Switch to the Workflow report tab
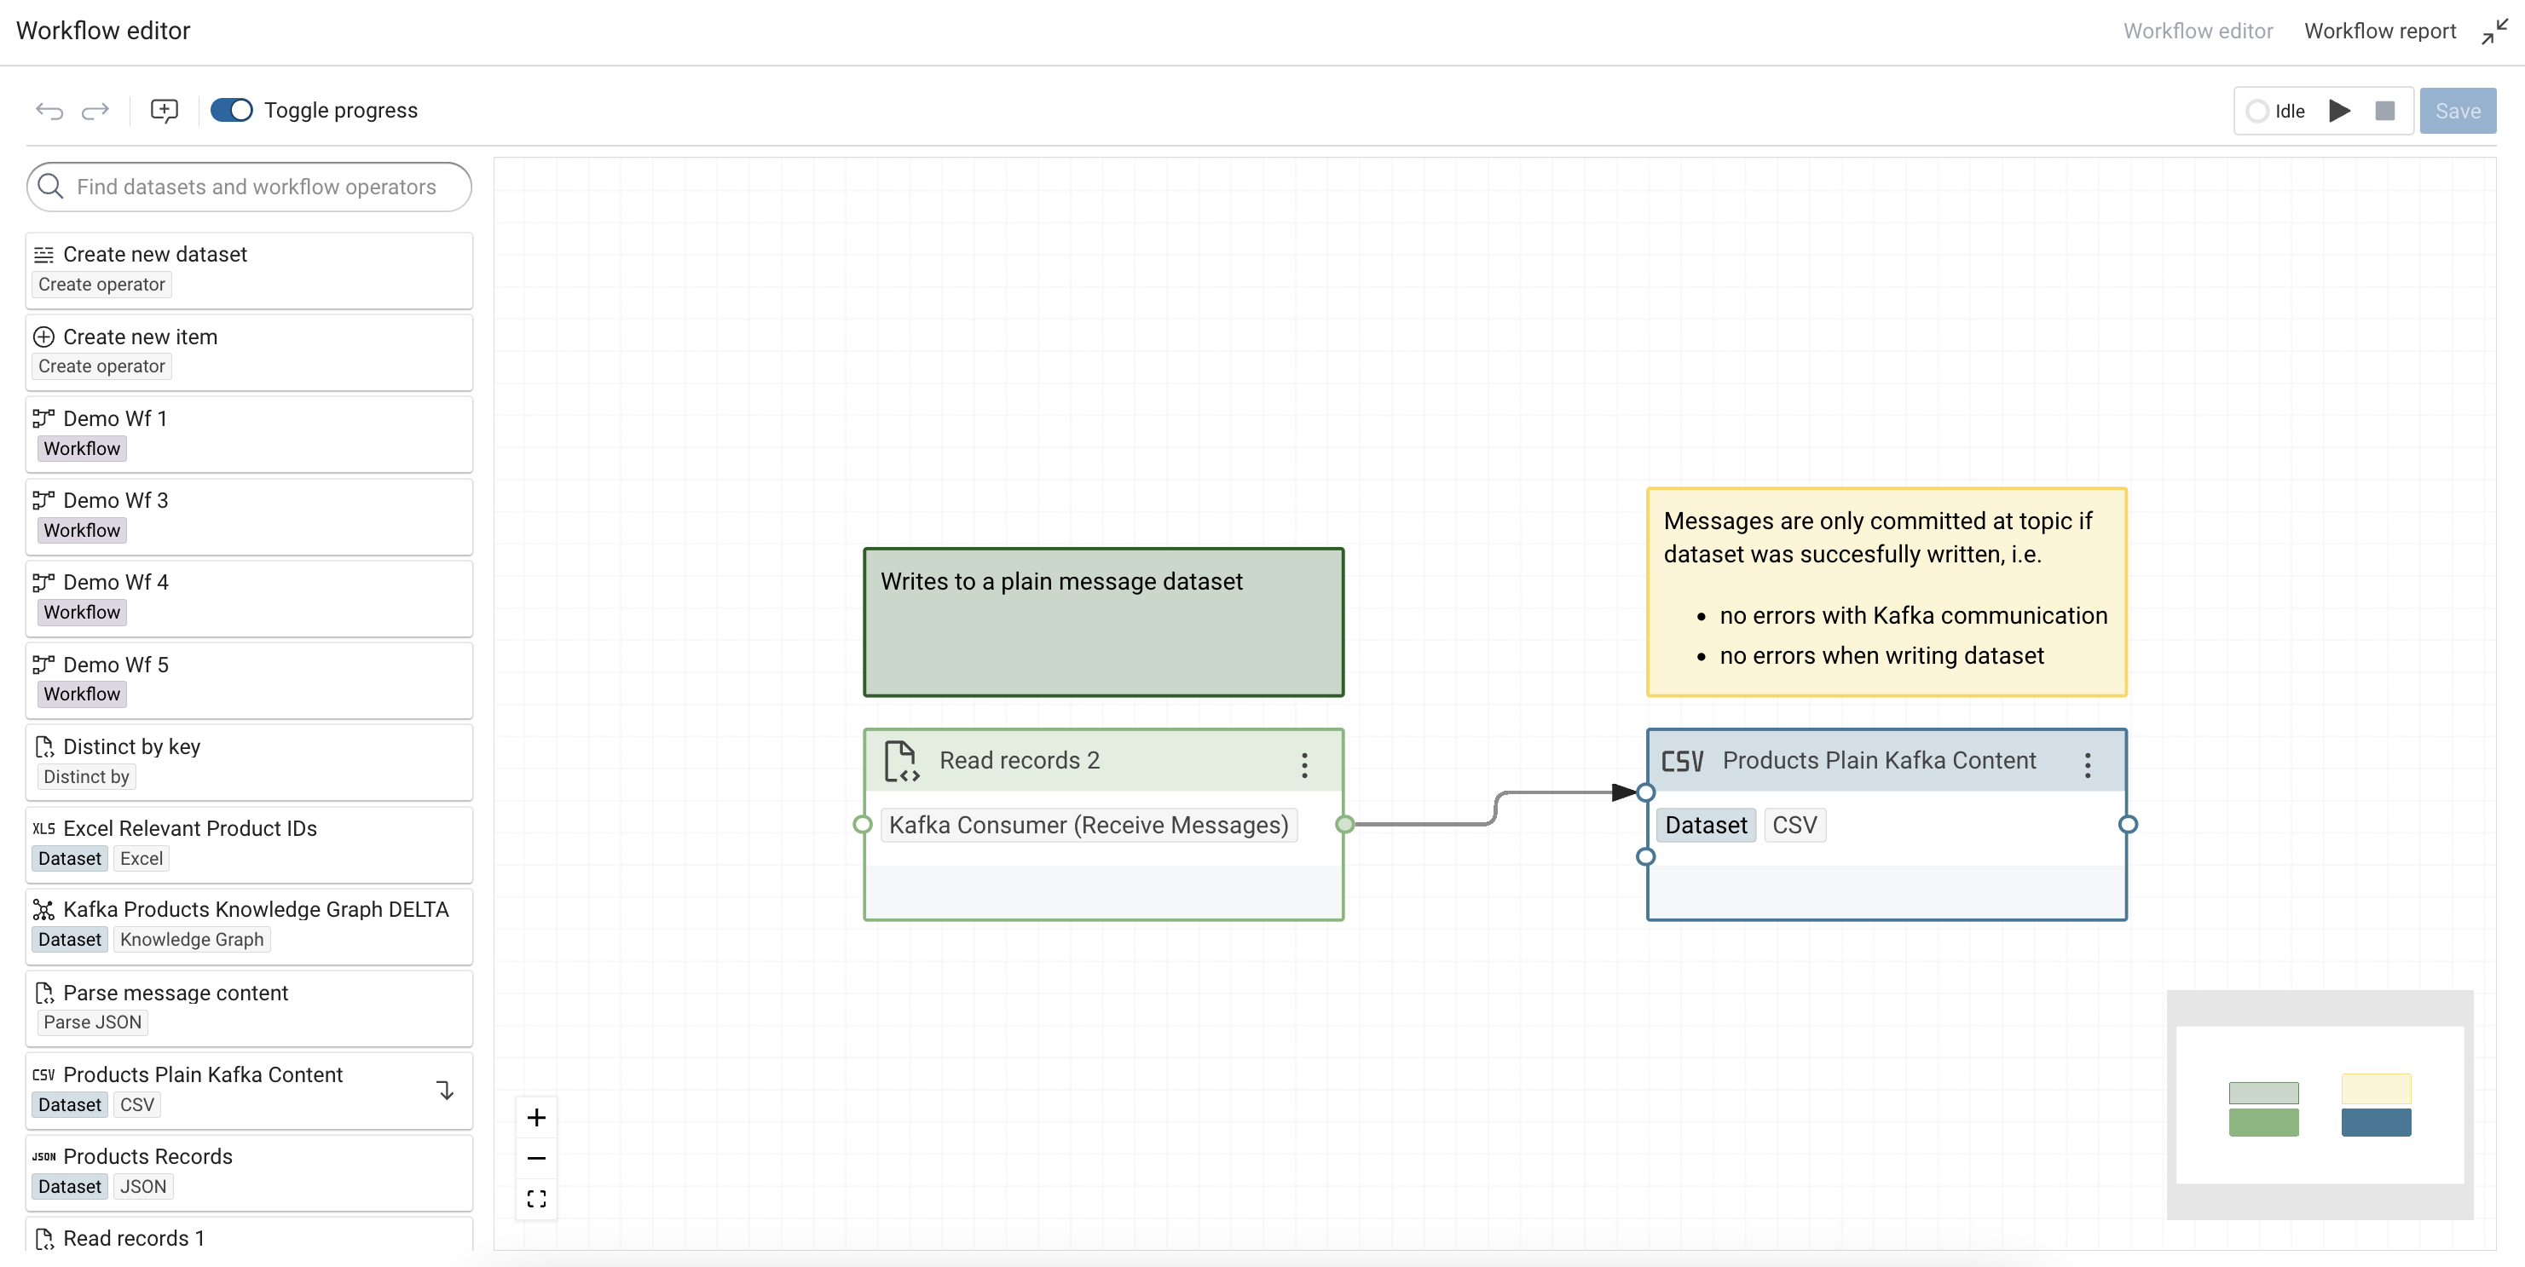Screen dimensions: 2525x1267 click(x=2379, y=32)
